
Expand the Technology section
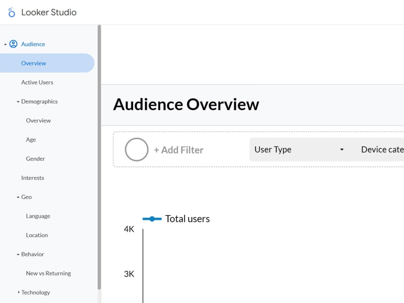click(x=18, y=292)
